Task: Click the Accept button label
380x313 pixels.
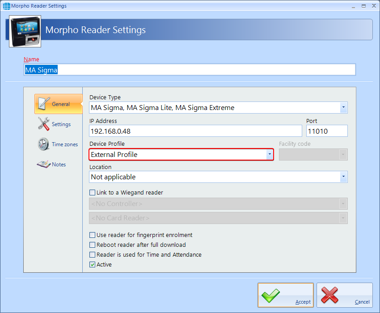Action: (x=303, y=302)
